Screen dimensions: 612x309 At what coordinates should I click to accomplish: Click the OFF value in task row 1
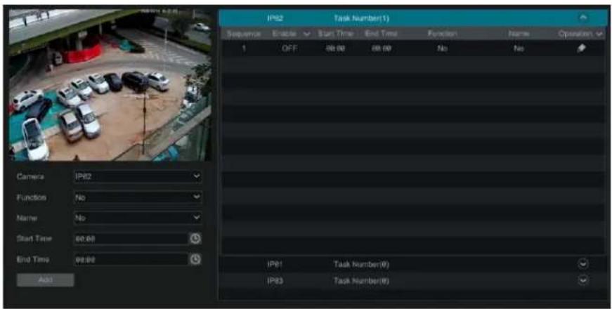289,48
